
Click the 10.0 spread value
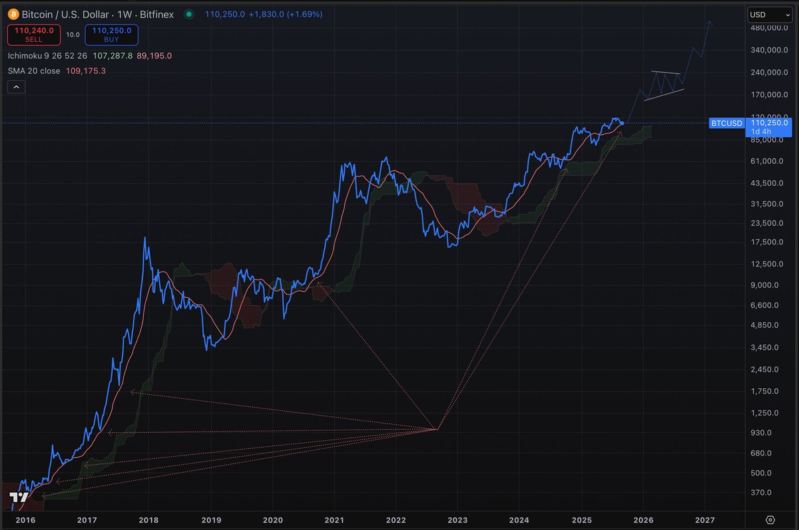[73, 35]
